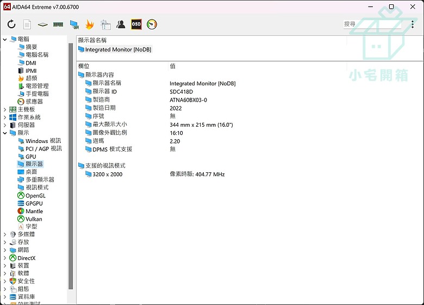Viewport: 424px width, 305px height.
Task: Click the tree panel vertical scrollbar
Action: (71, 166)
